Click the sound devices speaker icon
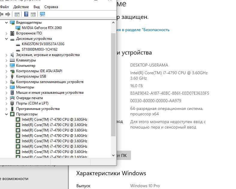The width and height of the screenshot is (236, 189). 12,55
